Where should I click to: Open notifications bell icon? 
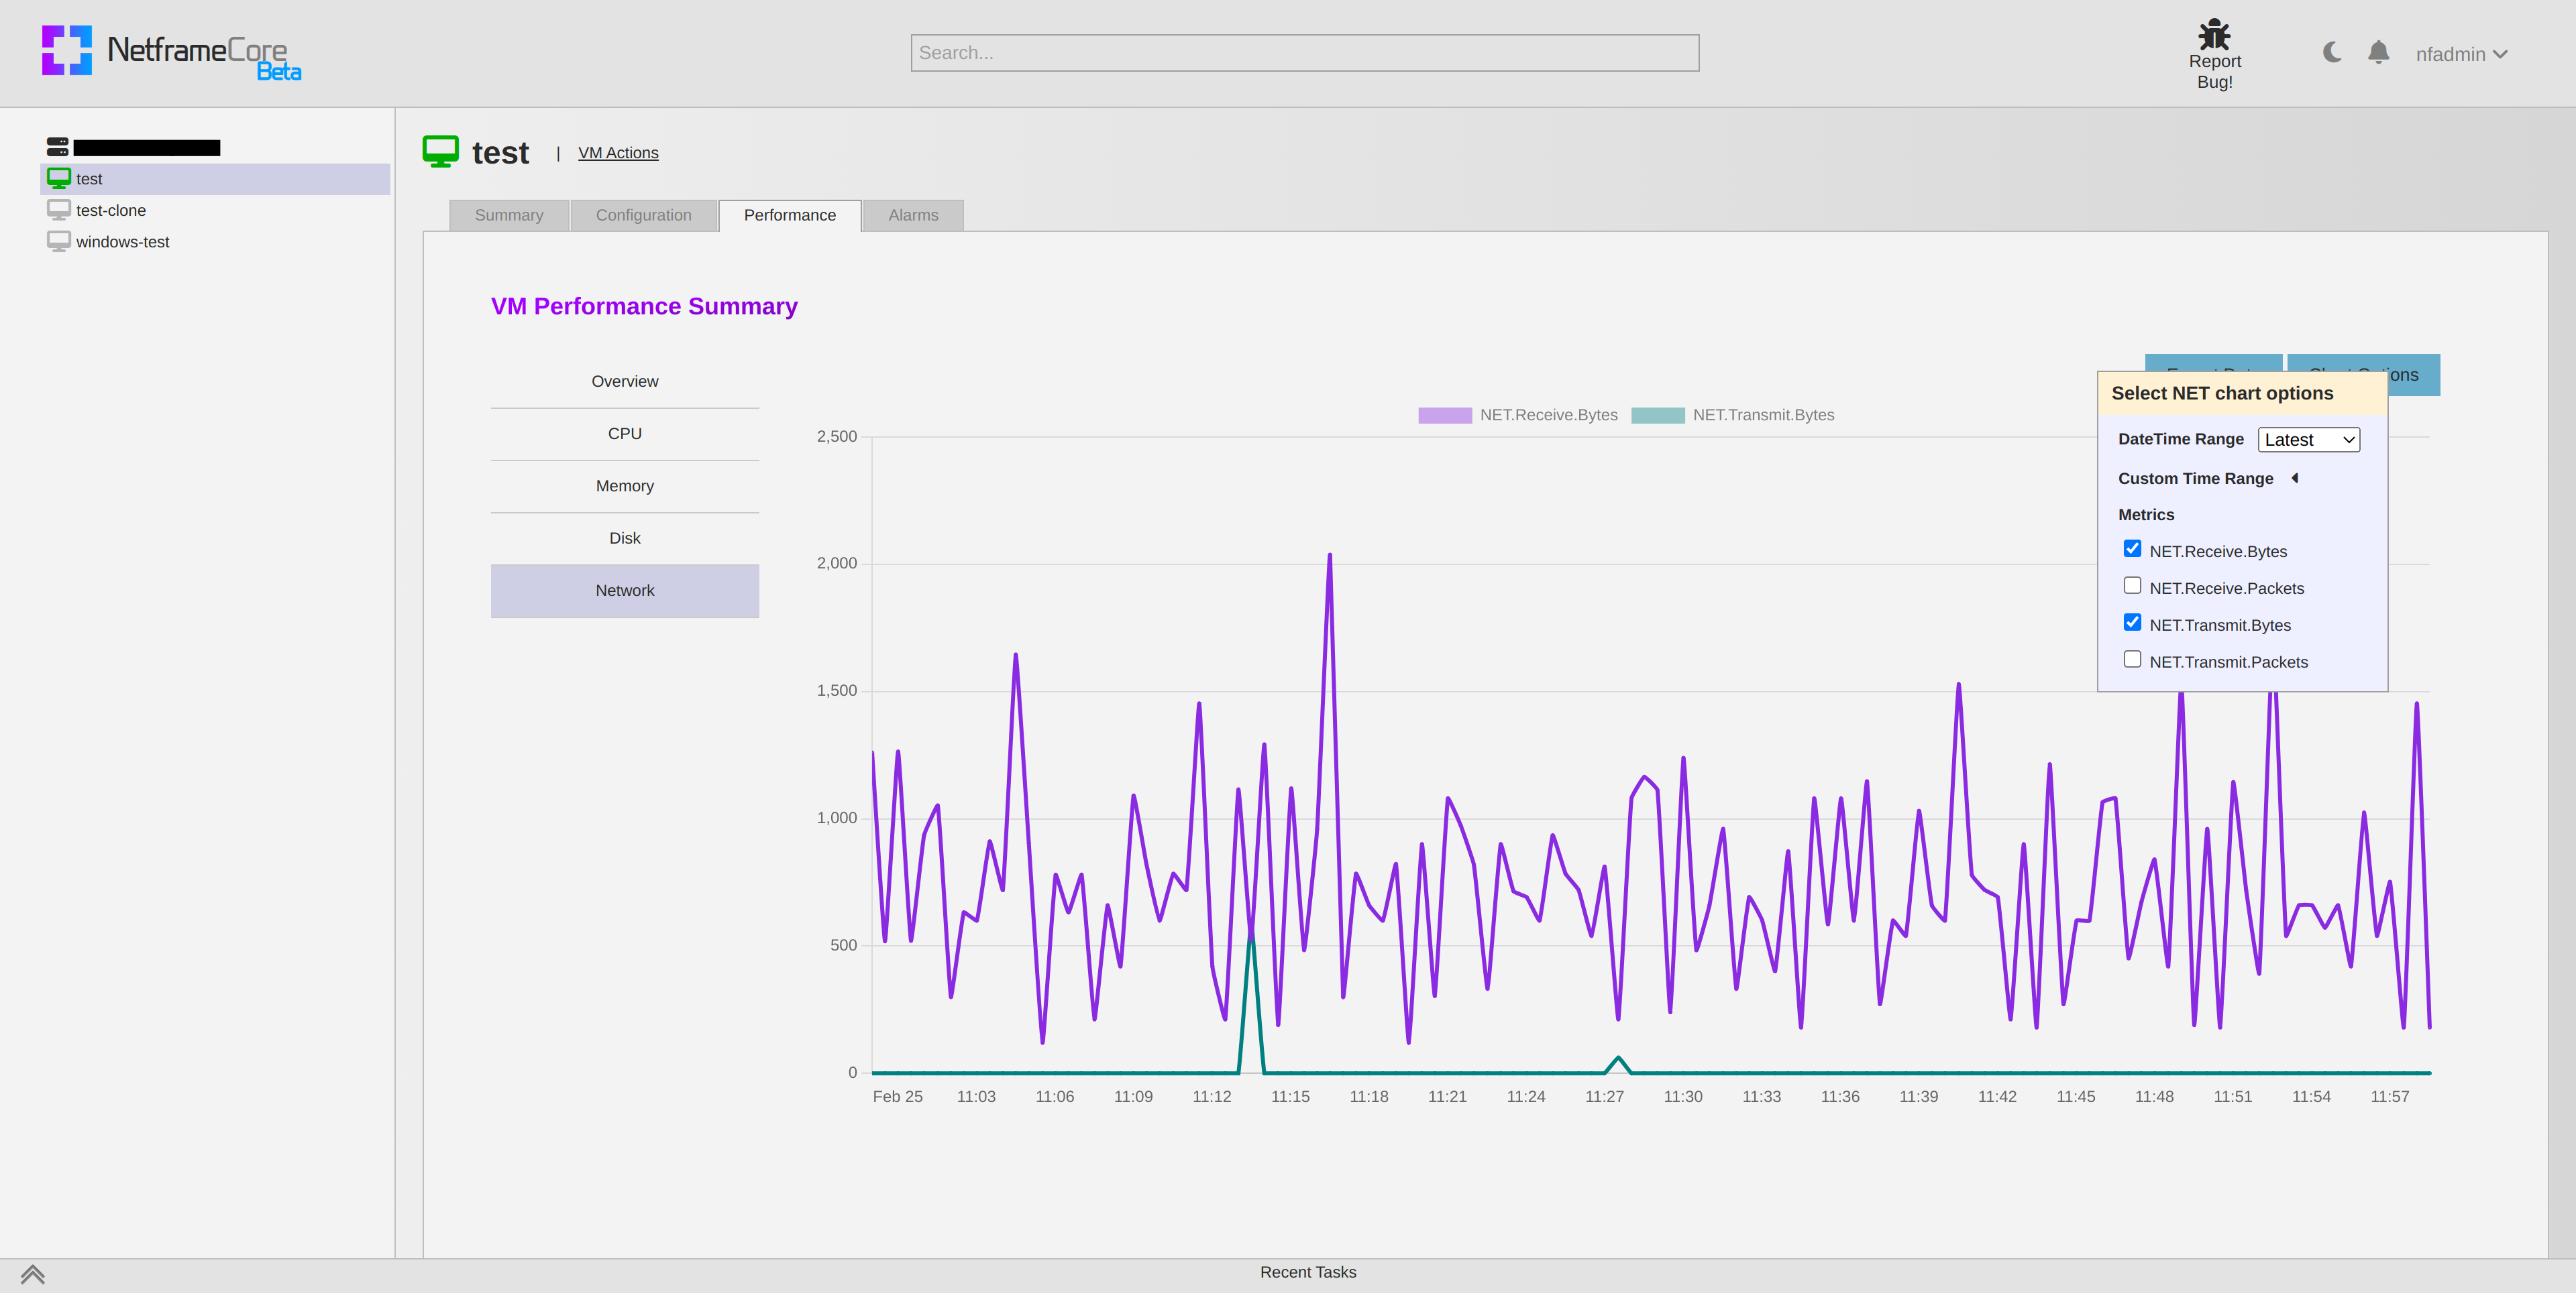[2379, 52]
